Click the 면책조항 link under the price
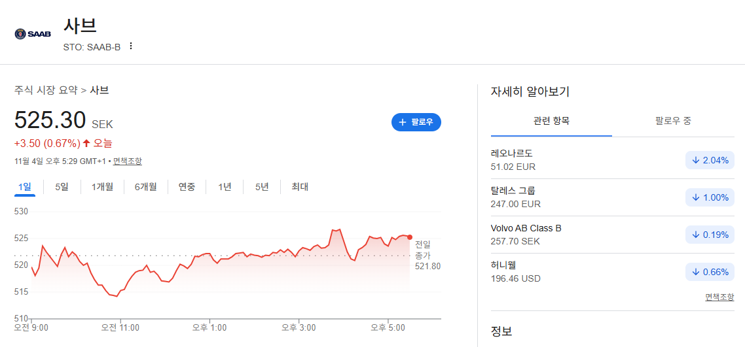 [128, 161]
